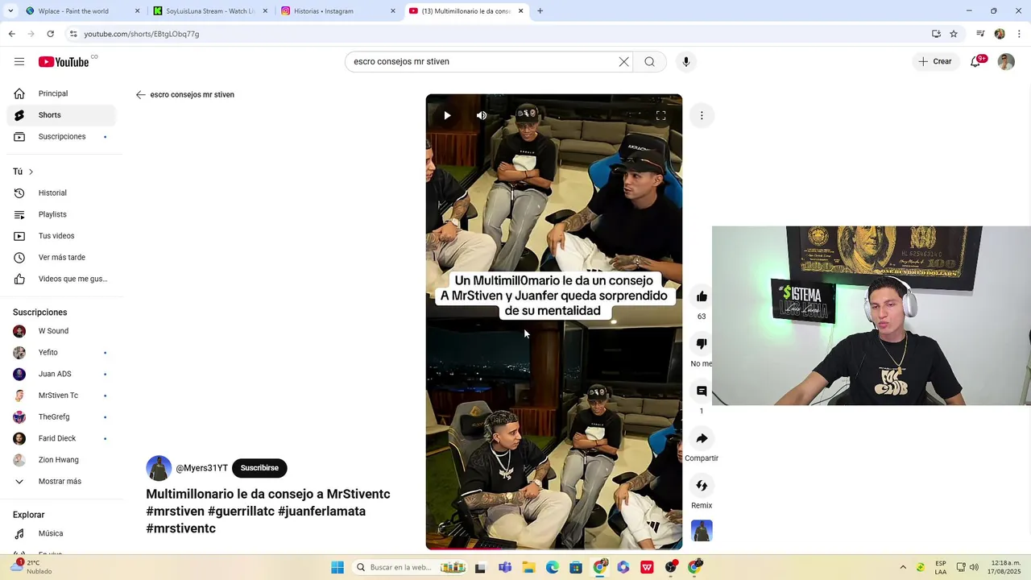The height and width of the screenshot is (580, 1031).
Task: Enter fullscreen on the Short
Action: pos(660,115)
